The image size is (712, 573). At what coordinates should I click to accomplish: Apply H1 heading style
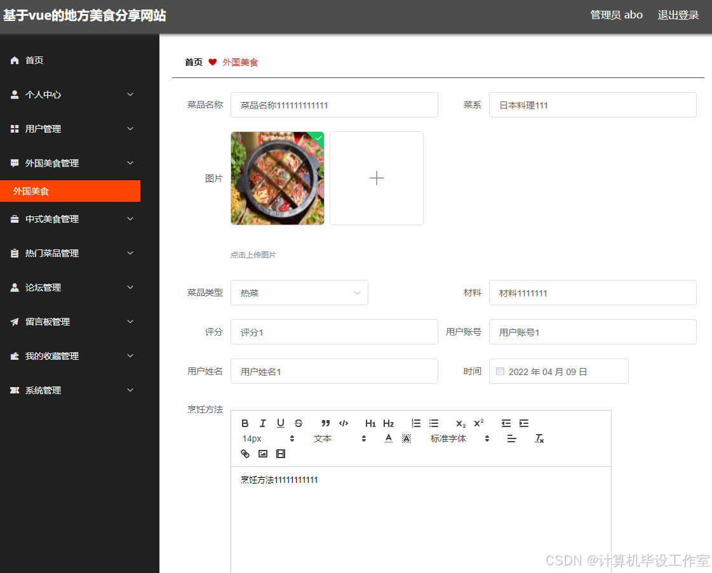(x=370, y=423)
